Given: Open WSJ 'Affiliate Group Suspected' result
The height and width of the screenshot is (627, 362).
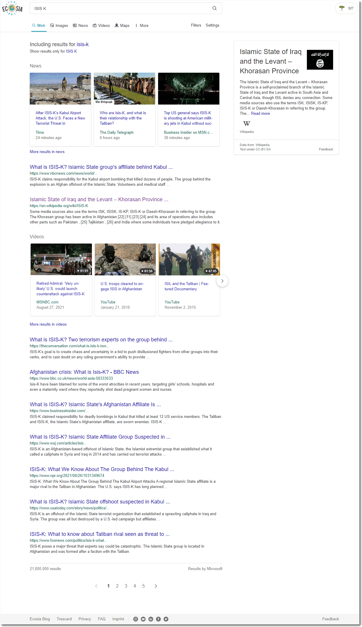Looking at the screenshot, I should click(100, 437).
